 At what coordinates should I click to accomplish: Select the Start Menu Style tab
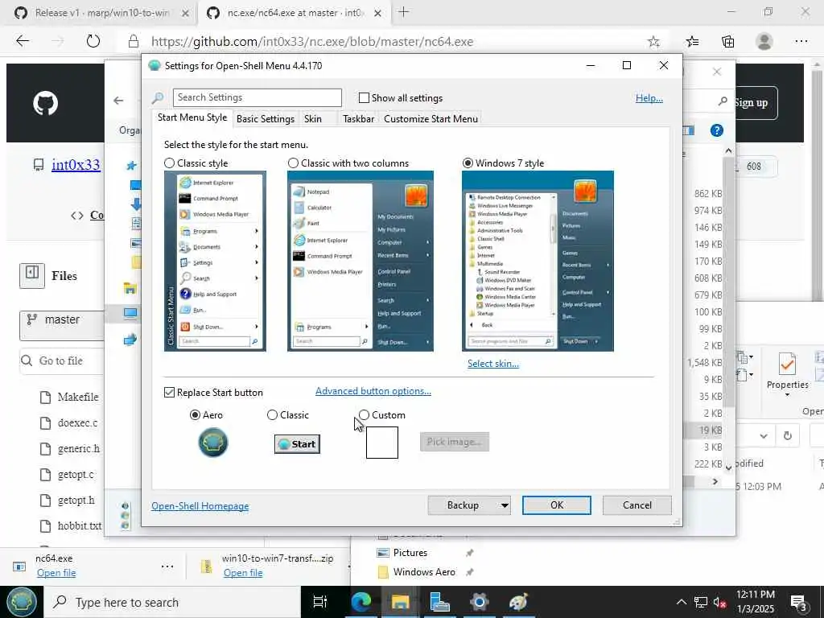point(192,117)
